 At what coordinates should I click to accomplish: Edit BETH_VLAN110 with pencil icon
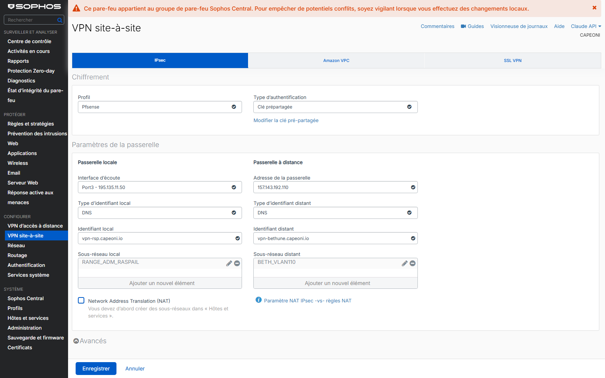pyautogui.click(x=405, y=263)
